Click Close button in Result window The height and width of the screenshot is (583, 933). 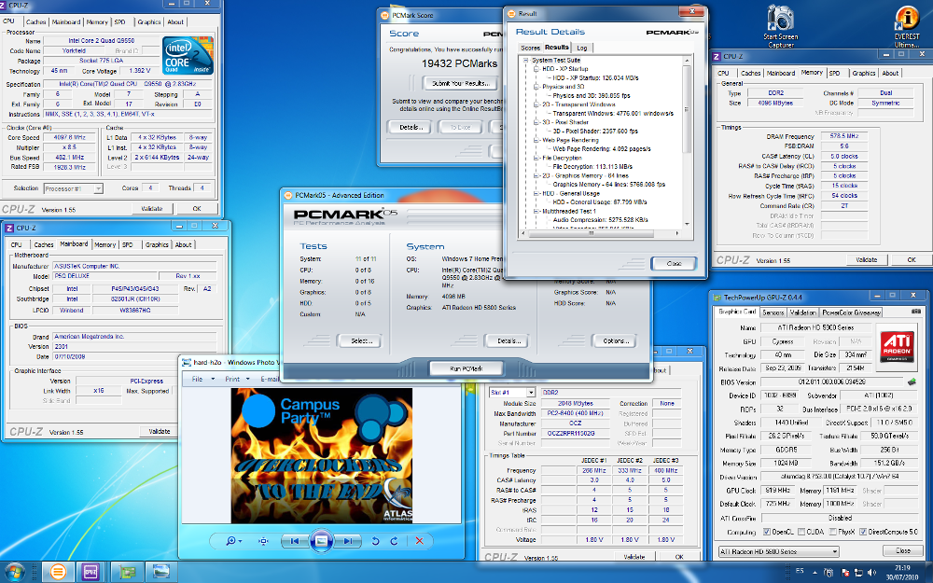click(674, 264)
